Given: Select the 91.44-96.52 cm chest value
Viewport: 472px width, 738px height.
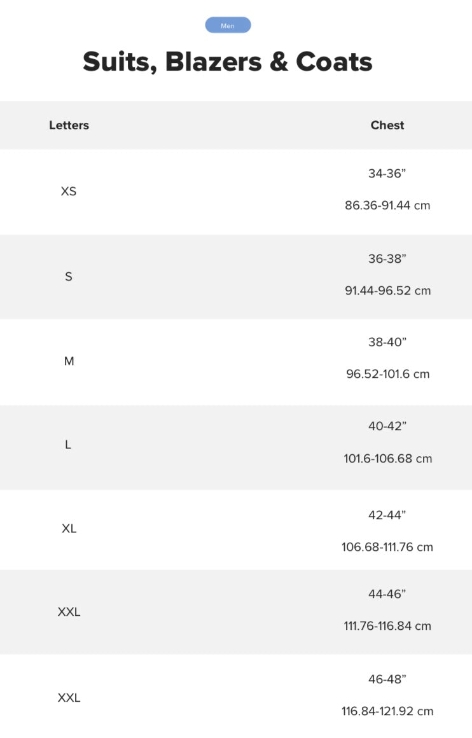Looking at the screenshot, I should tap(387, 291).
